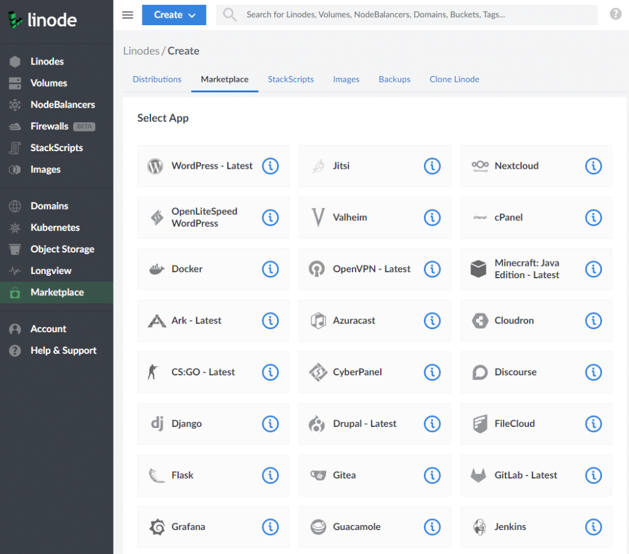Expand the Create dropdown menu

click(x=174, y=14)
